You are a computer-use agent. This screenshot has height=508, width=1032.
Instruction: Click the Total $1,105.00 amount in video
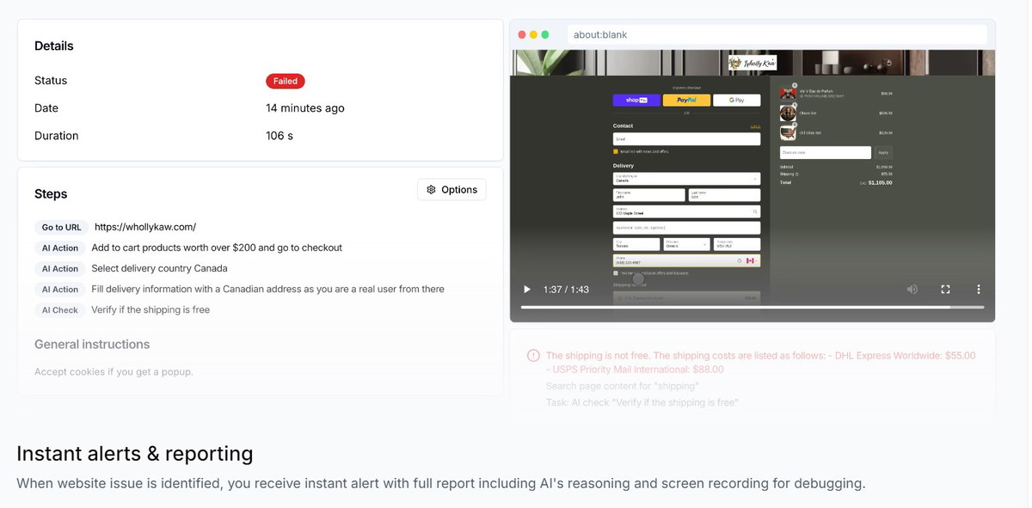pyautogui.click(x=880, y=182)
